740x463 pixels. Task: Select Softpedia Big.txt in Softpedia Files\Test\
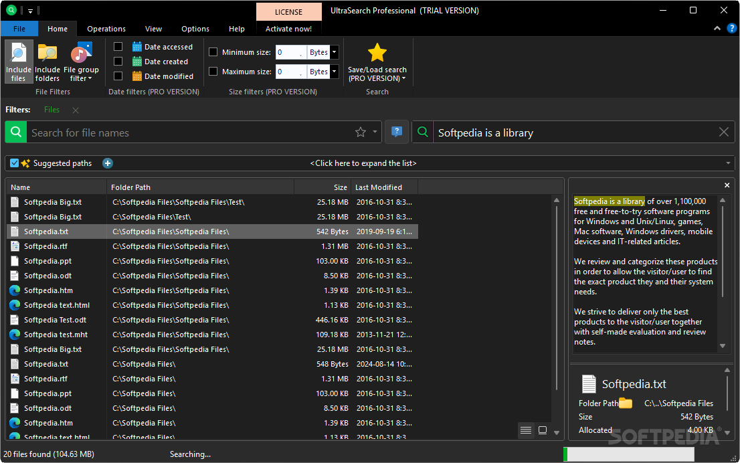tap(212, 217)
